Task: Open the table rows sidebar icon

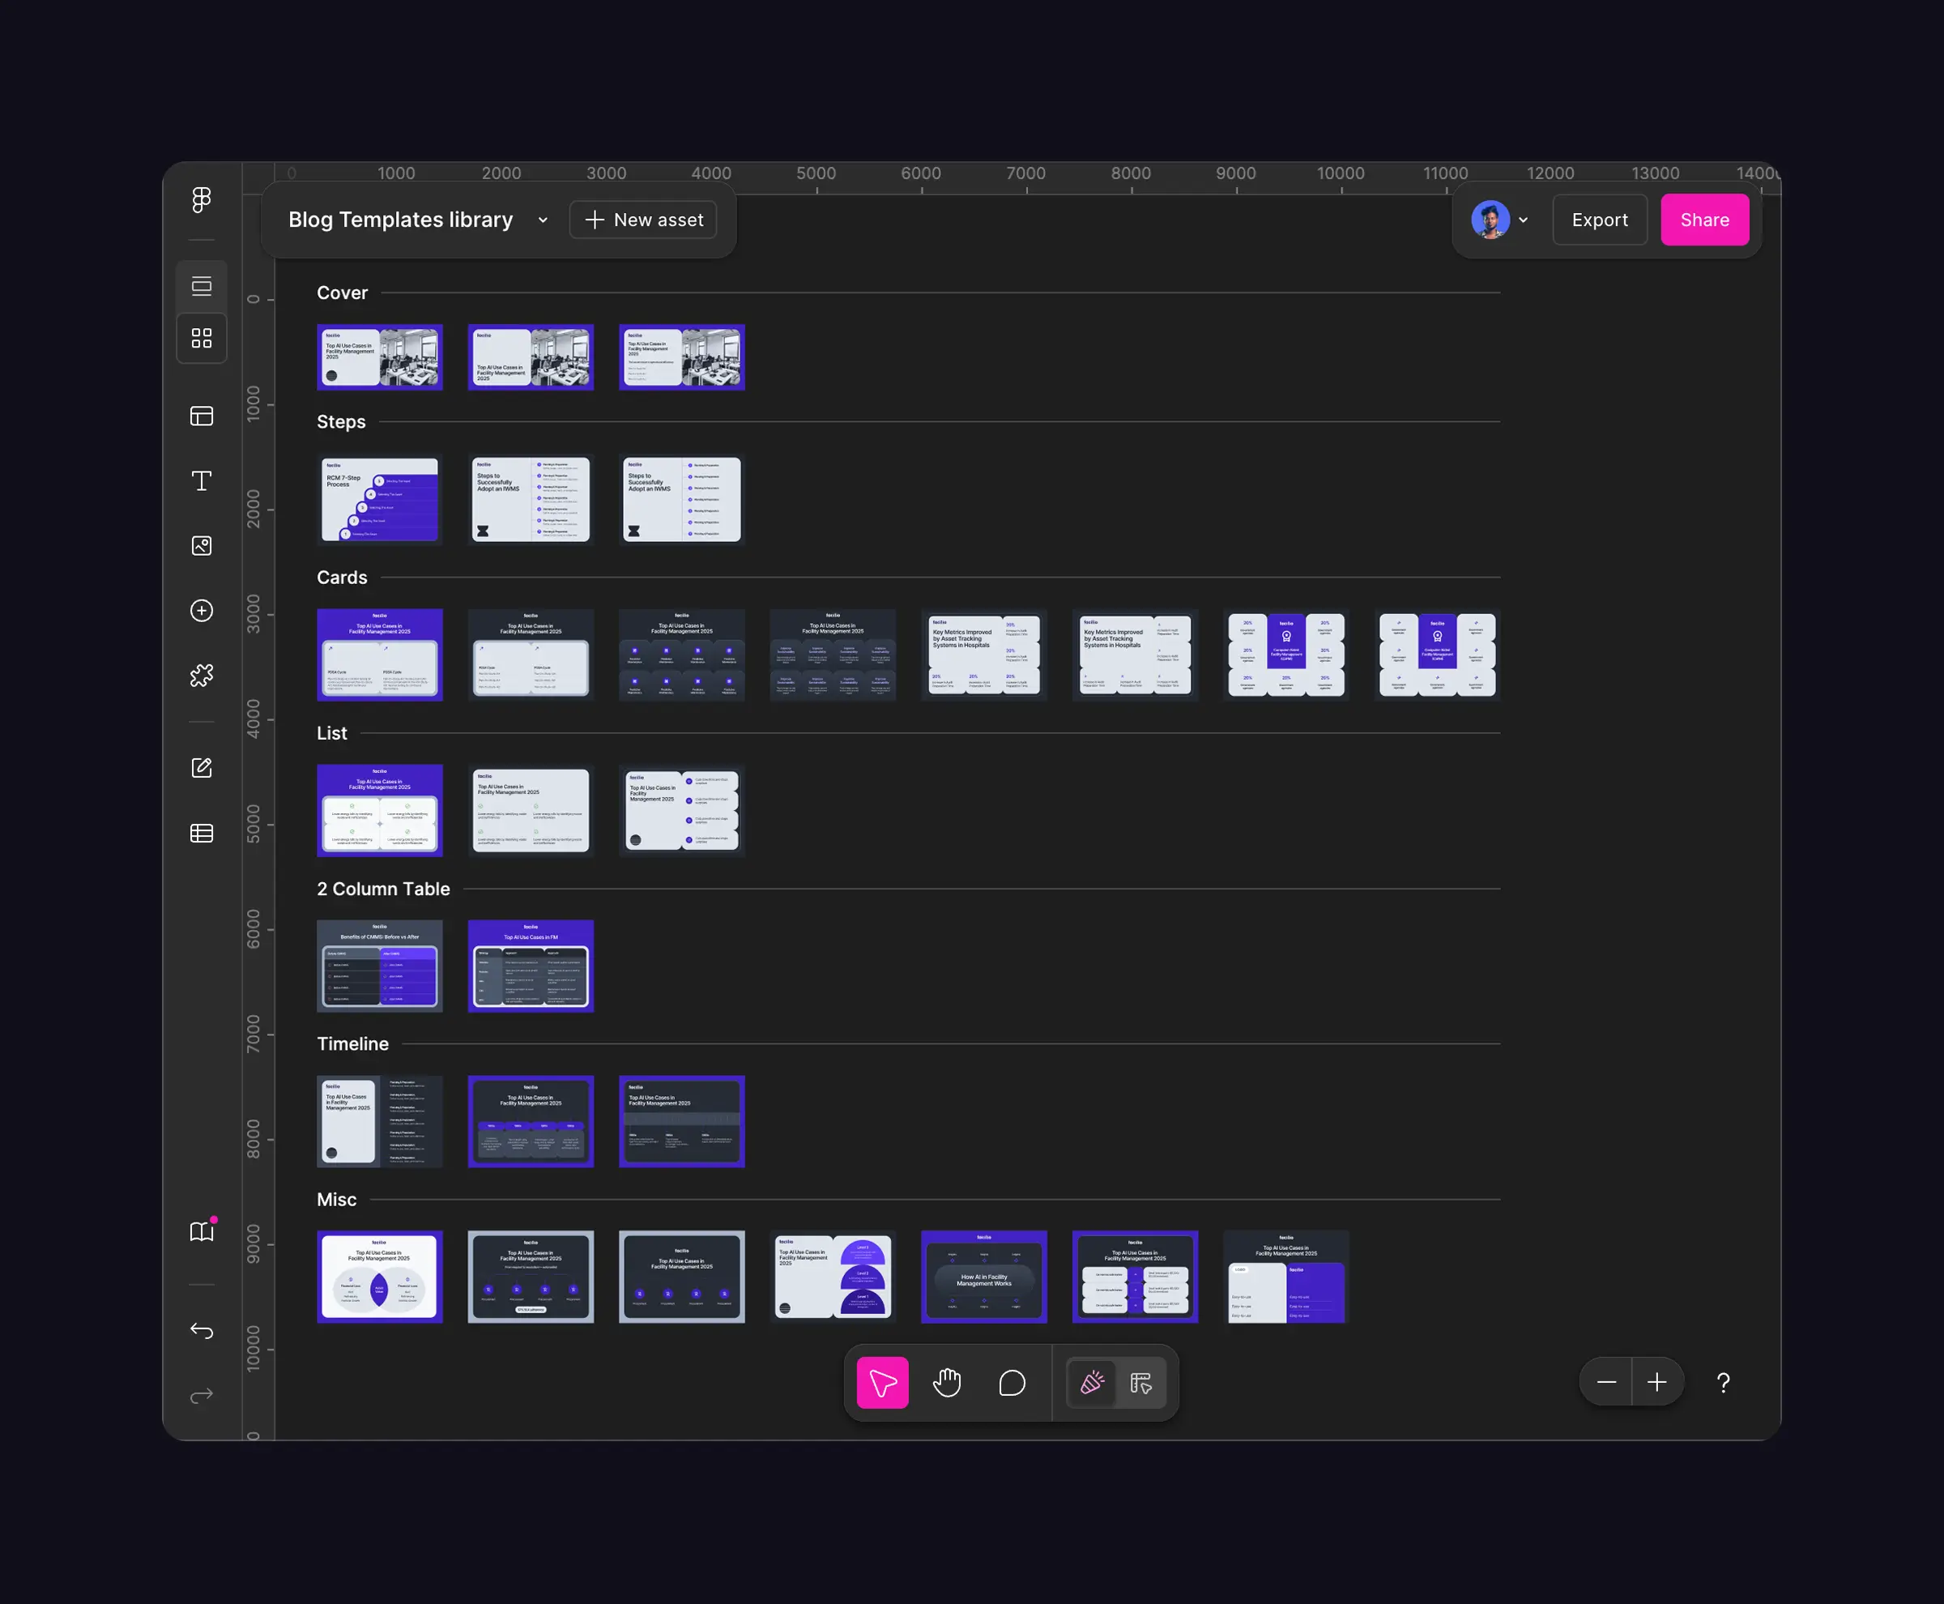Action: tap(202, 834)
